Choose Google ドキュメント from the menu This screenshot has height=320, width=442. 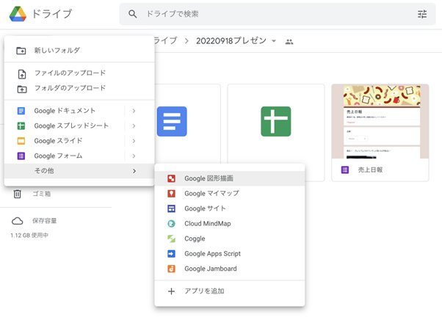click(x=79, y=111)
